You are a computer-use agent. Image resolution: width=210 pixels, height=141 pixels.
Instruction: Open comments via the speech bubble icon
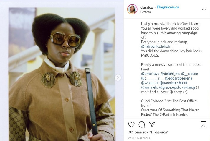point(142,124)
